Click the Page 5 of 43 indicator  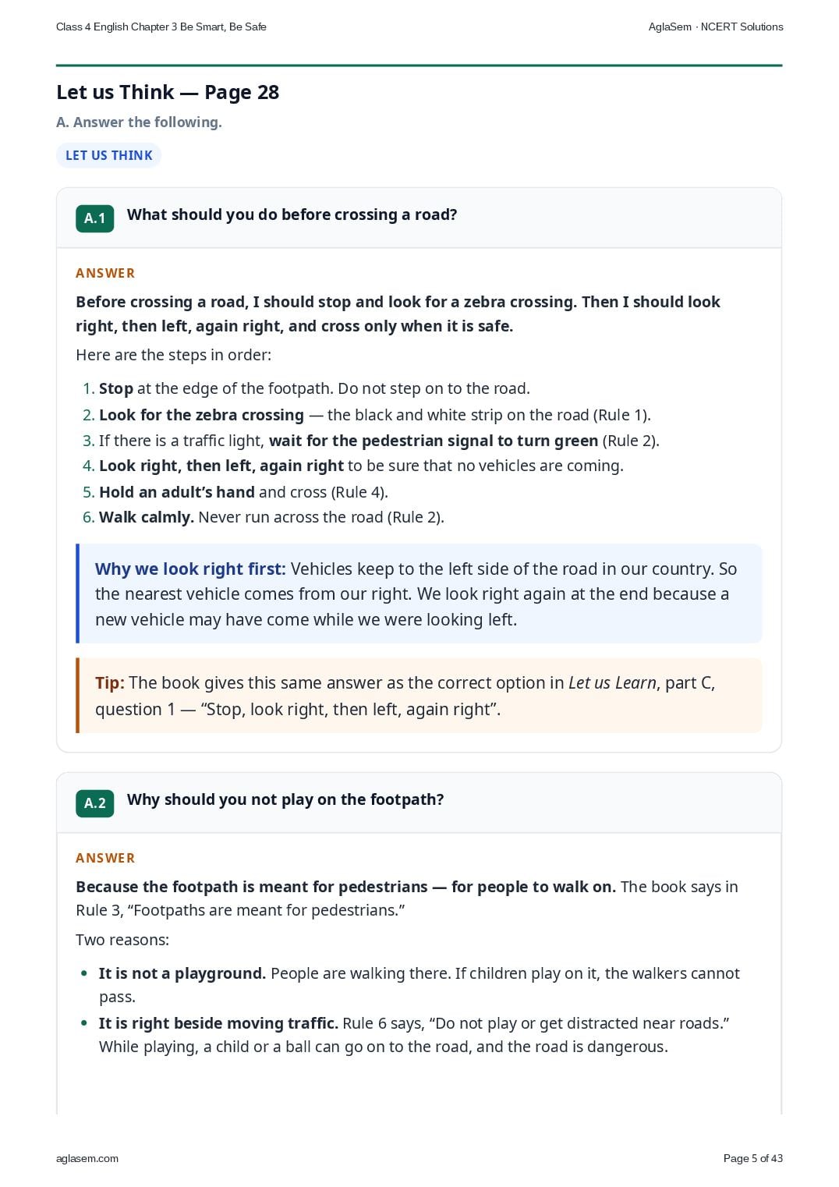coord(752,1158)
